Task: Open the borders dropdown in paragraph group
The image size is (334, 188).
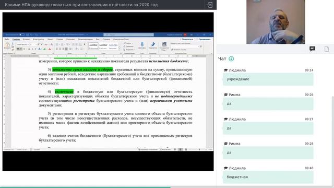Action: [81, 49]
